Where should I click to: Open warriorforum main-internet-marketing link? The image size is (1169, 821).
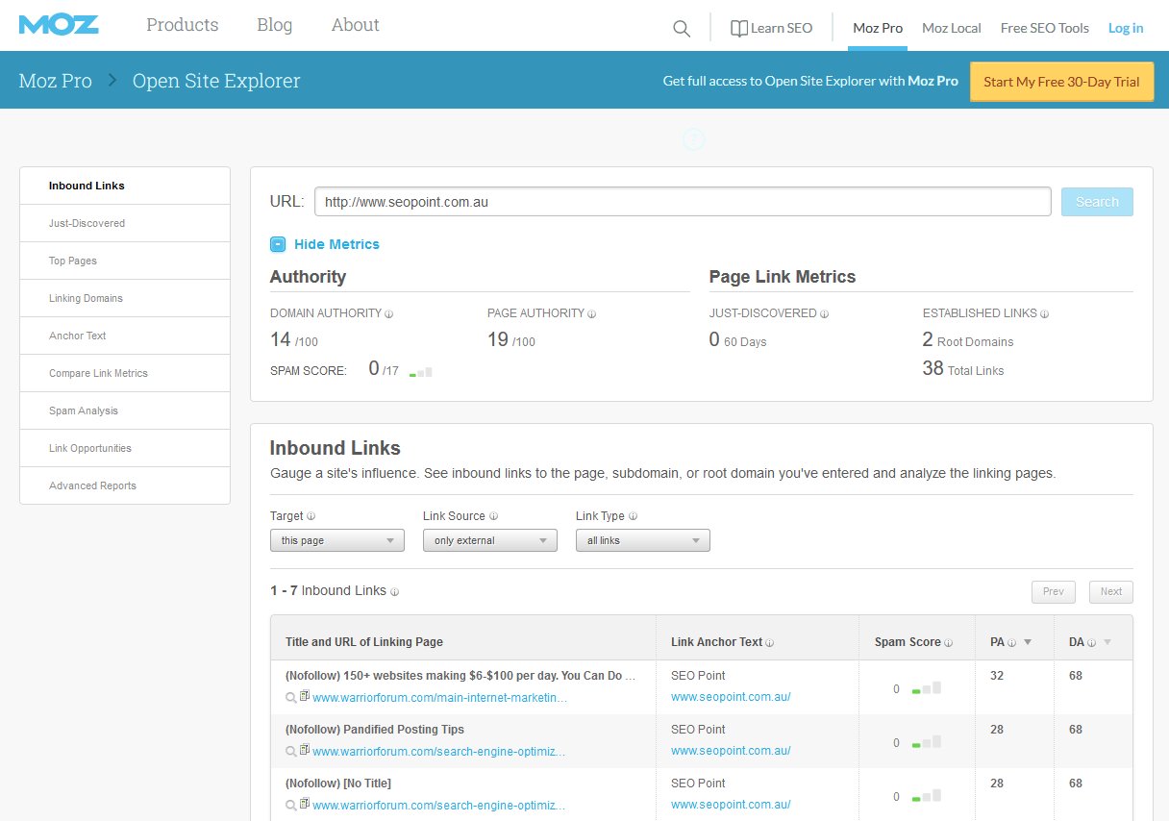(439, 698)
